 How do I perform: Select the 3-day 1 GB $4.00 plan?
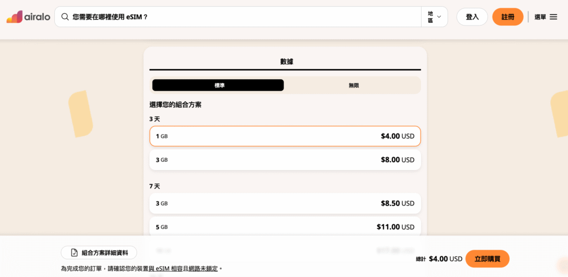[x=285, y=136]
